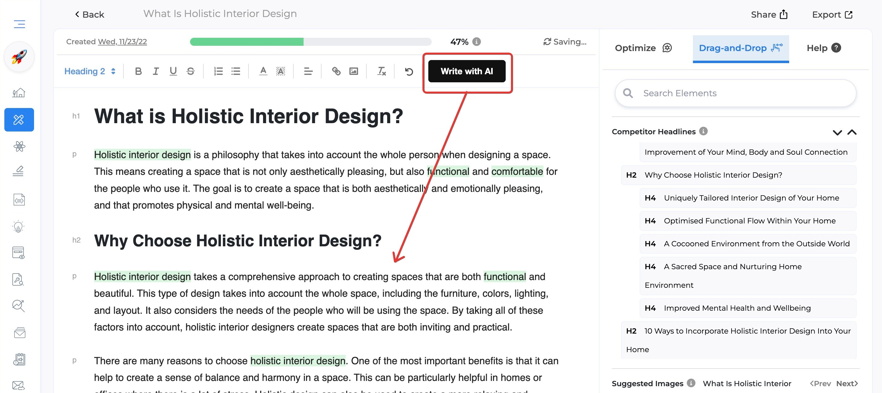
Task: Click Prev in Suggested Images
Action: 820,383
